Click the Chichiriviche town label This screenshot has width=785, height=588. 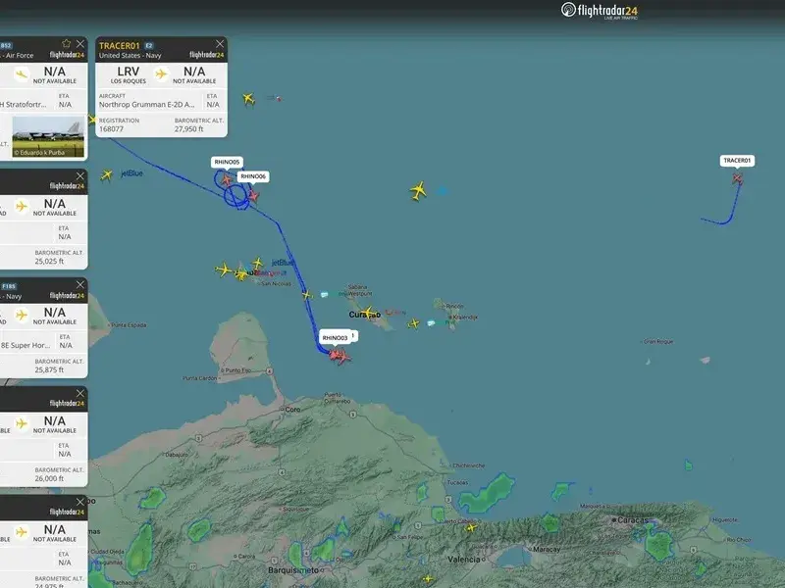tap(469, 465)
